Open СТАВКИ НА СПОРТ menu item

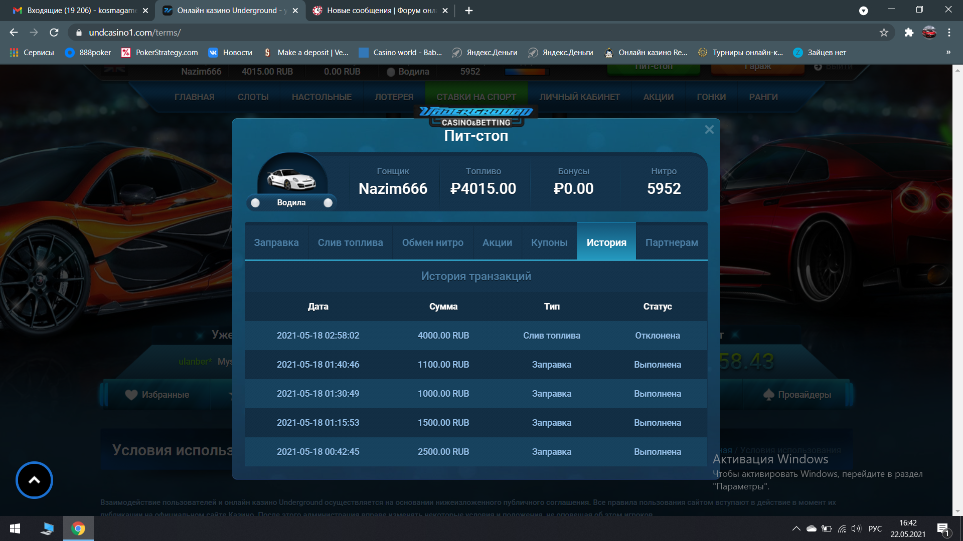(476, 97)
